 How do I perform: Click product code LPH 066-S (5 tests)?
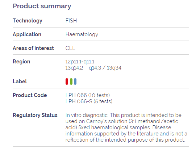(89, 101)
